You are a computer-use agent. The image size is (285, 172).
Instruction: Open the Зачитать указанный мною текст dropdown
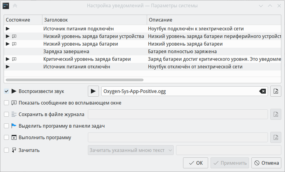click(131, 150)
